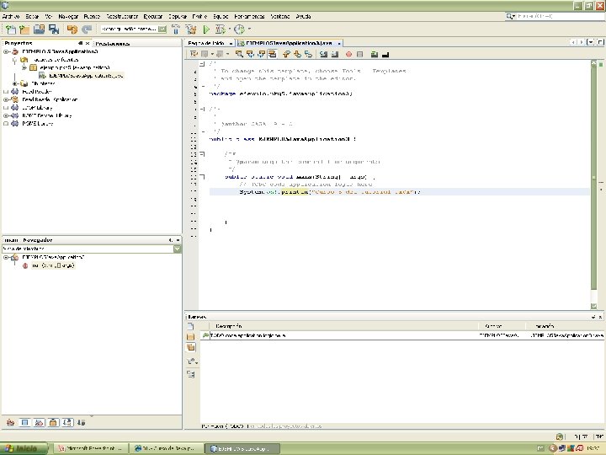Click the Clean and Build broom icon
Screen dimensions: 606x455
[x=192, y=29]
